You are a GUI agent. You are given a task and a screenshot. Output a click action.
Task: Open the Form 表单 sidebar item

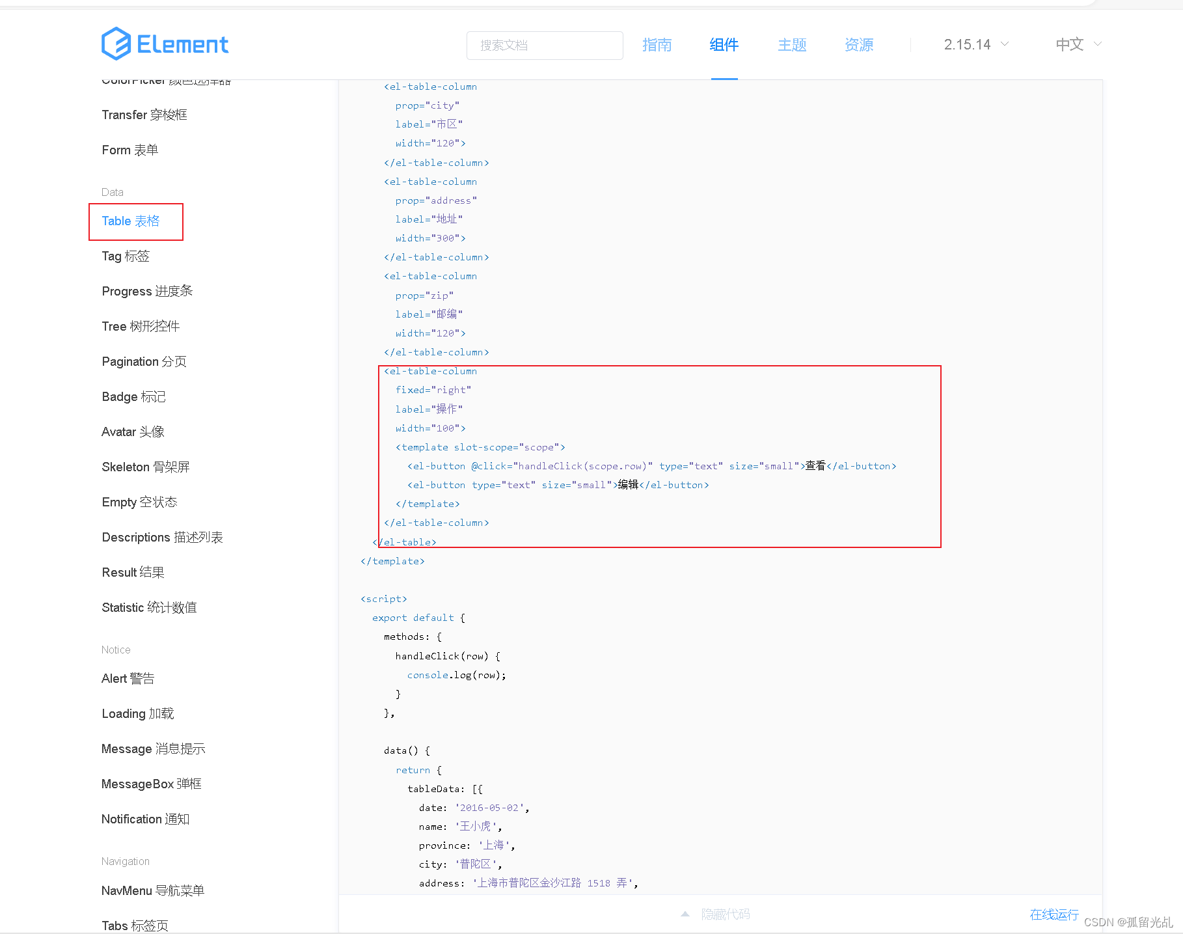[x=130, y=150]
